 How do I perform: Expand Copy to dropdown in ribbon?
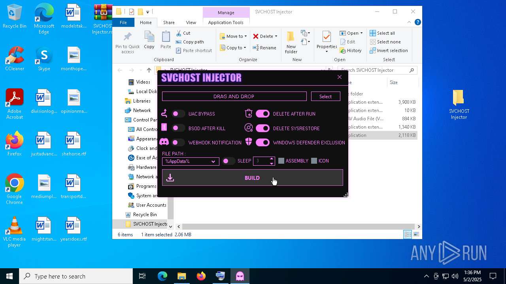245,48
